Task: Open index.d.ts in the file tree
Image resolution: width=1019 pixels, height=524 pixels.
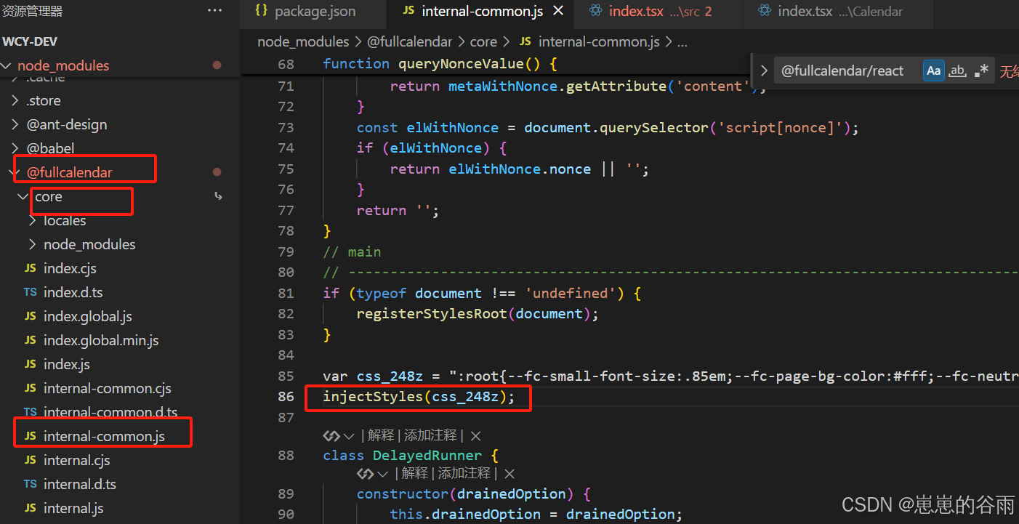Action: [x=73, y=292]
